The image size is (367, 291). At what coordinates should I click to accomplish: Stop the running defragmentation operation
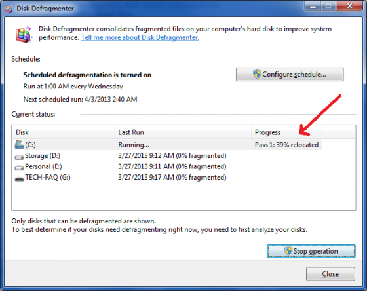click(311, 251)
